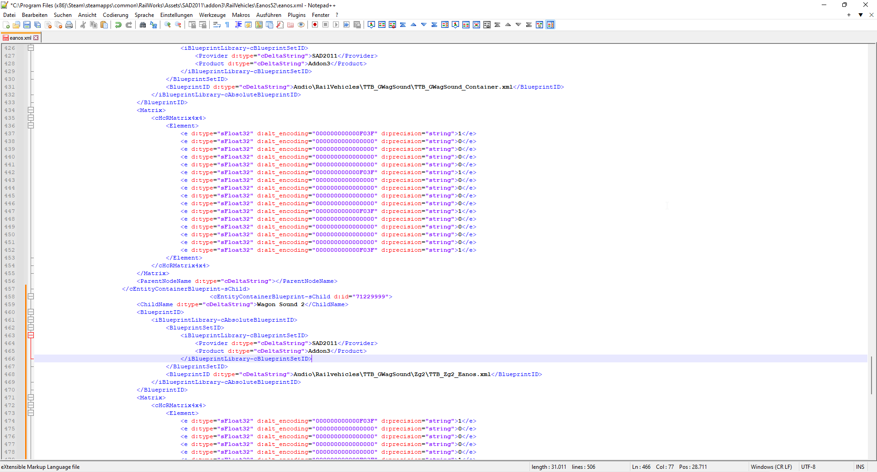Close the eanos.xml tab
The width and height of the screenshot is (877, 472).
[x=36, y=38]
